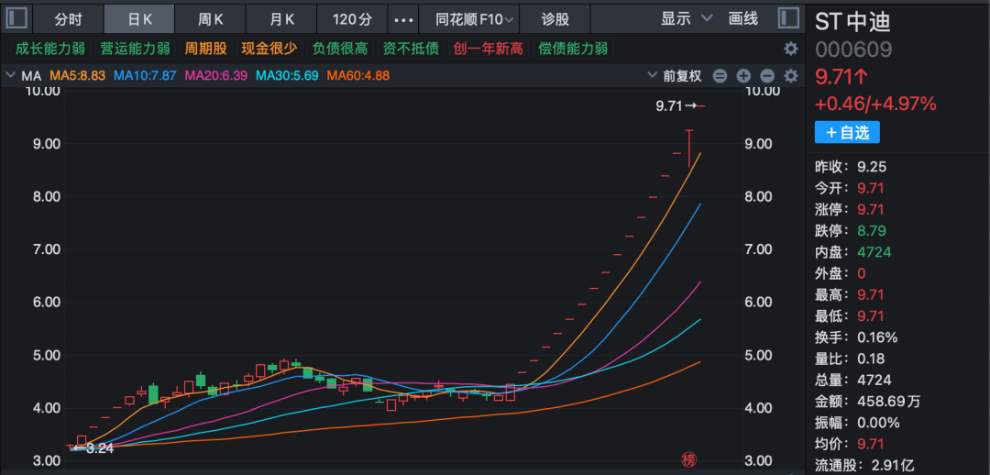Click the 现金很少 tag
This screenshot has height=475, width=990.
tap(269, 49)
